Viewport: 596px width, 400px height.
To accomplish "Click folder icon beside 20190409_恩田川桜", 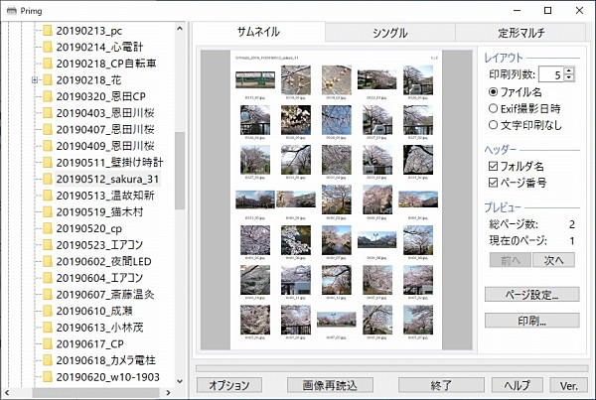I will point(48,146).
